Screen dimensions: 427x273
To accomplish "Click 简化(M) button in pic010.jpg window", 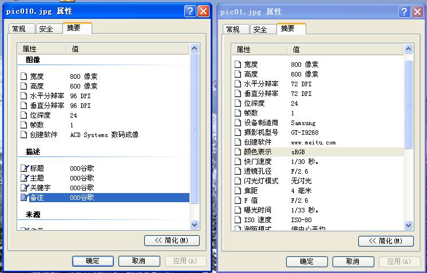I will click(172, 240).
